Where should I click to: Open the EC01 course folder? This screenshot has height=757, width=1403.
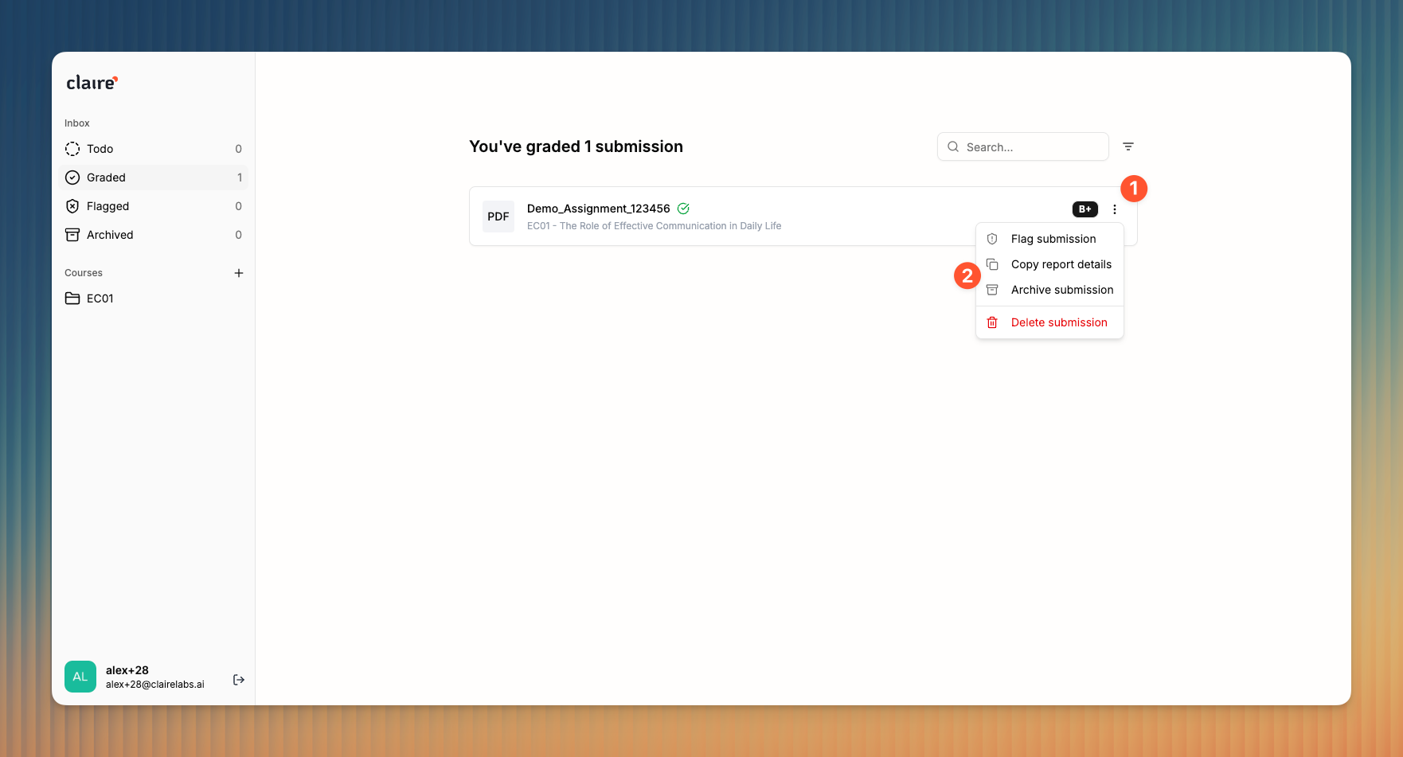coord(154,299)
